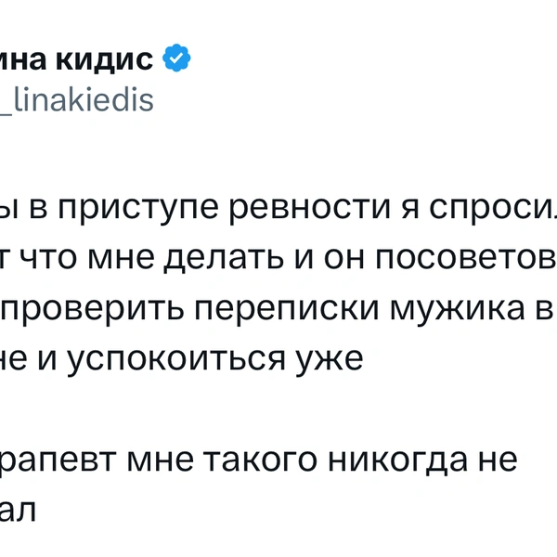Click the word "делать" in the second line
Screen dimensions: 557x557
click(x=224, y=259)
